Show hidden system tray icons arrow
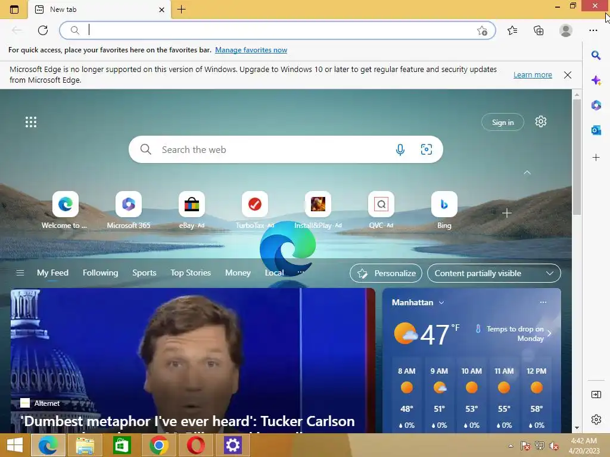 511,446
